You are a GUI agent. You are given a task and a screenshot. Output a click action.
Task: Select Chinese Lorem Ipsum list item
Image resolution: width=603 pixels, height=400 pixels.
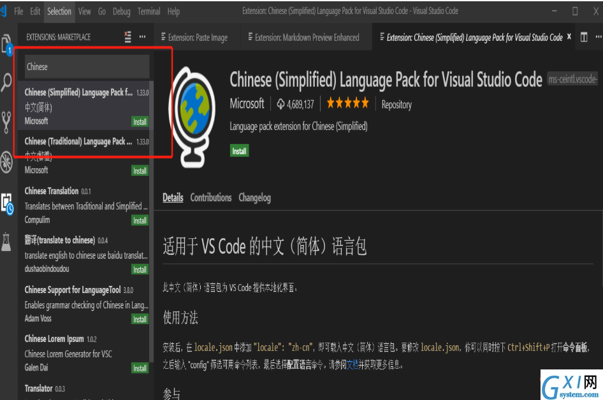(86, 352)
